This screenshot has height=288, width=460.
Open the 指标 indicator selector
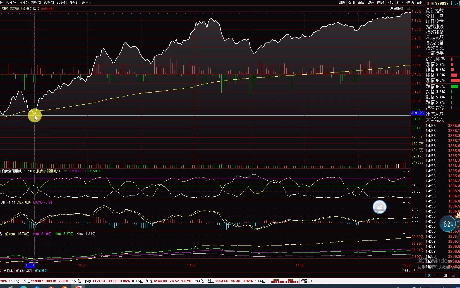[406, 270]
